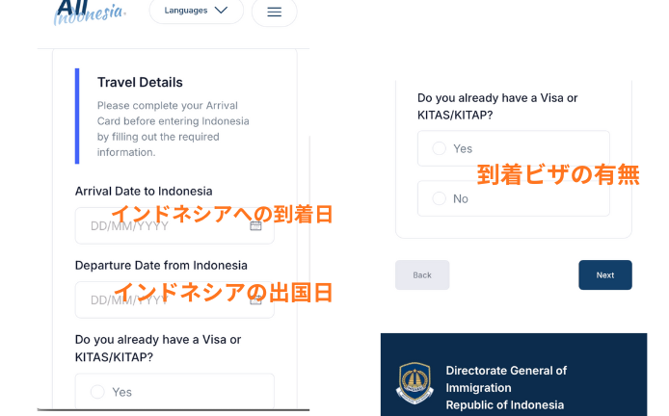Open the Languages dropdown
This screenshot has width=669, height=416.
tap(197, 11)
